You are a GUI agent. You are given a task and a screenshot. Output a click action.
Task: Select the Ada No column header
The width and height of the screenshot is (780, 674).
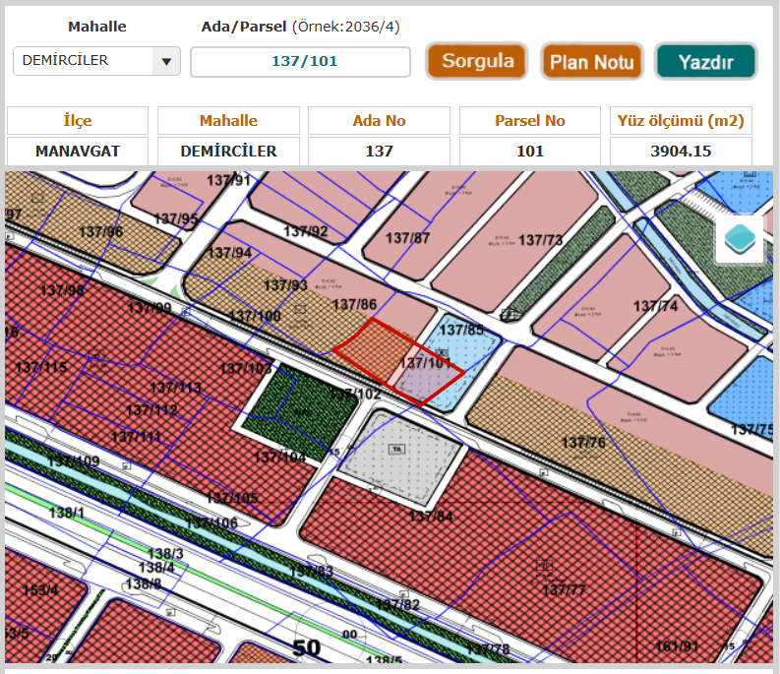[379, 120]
